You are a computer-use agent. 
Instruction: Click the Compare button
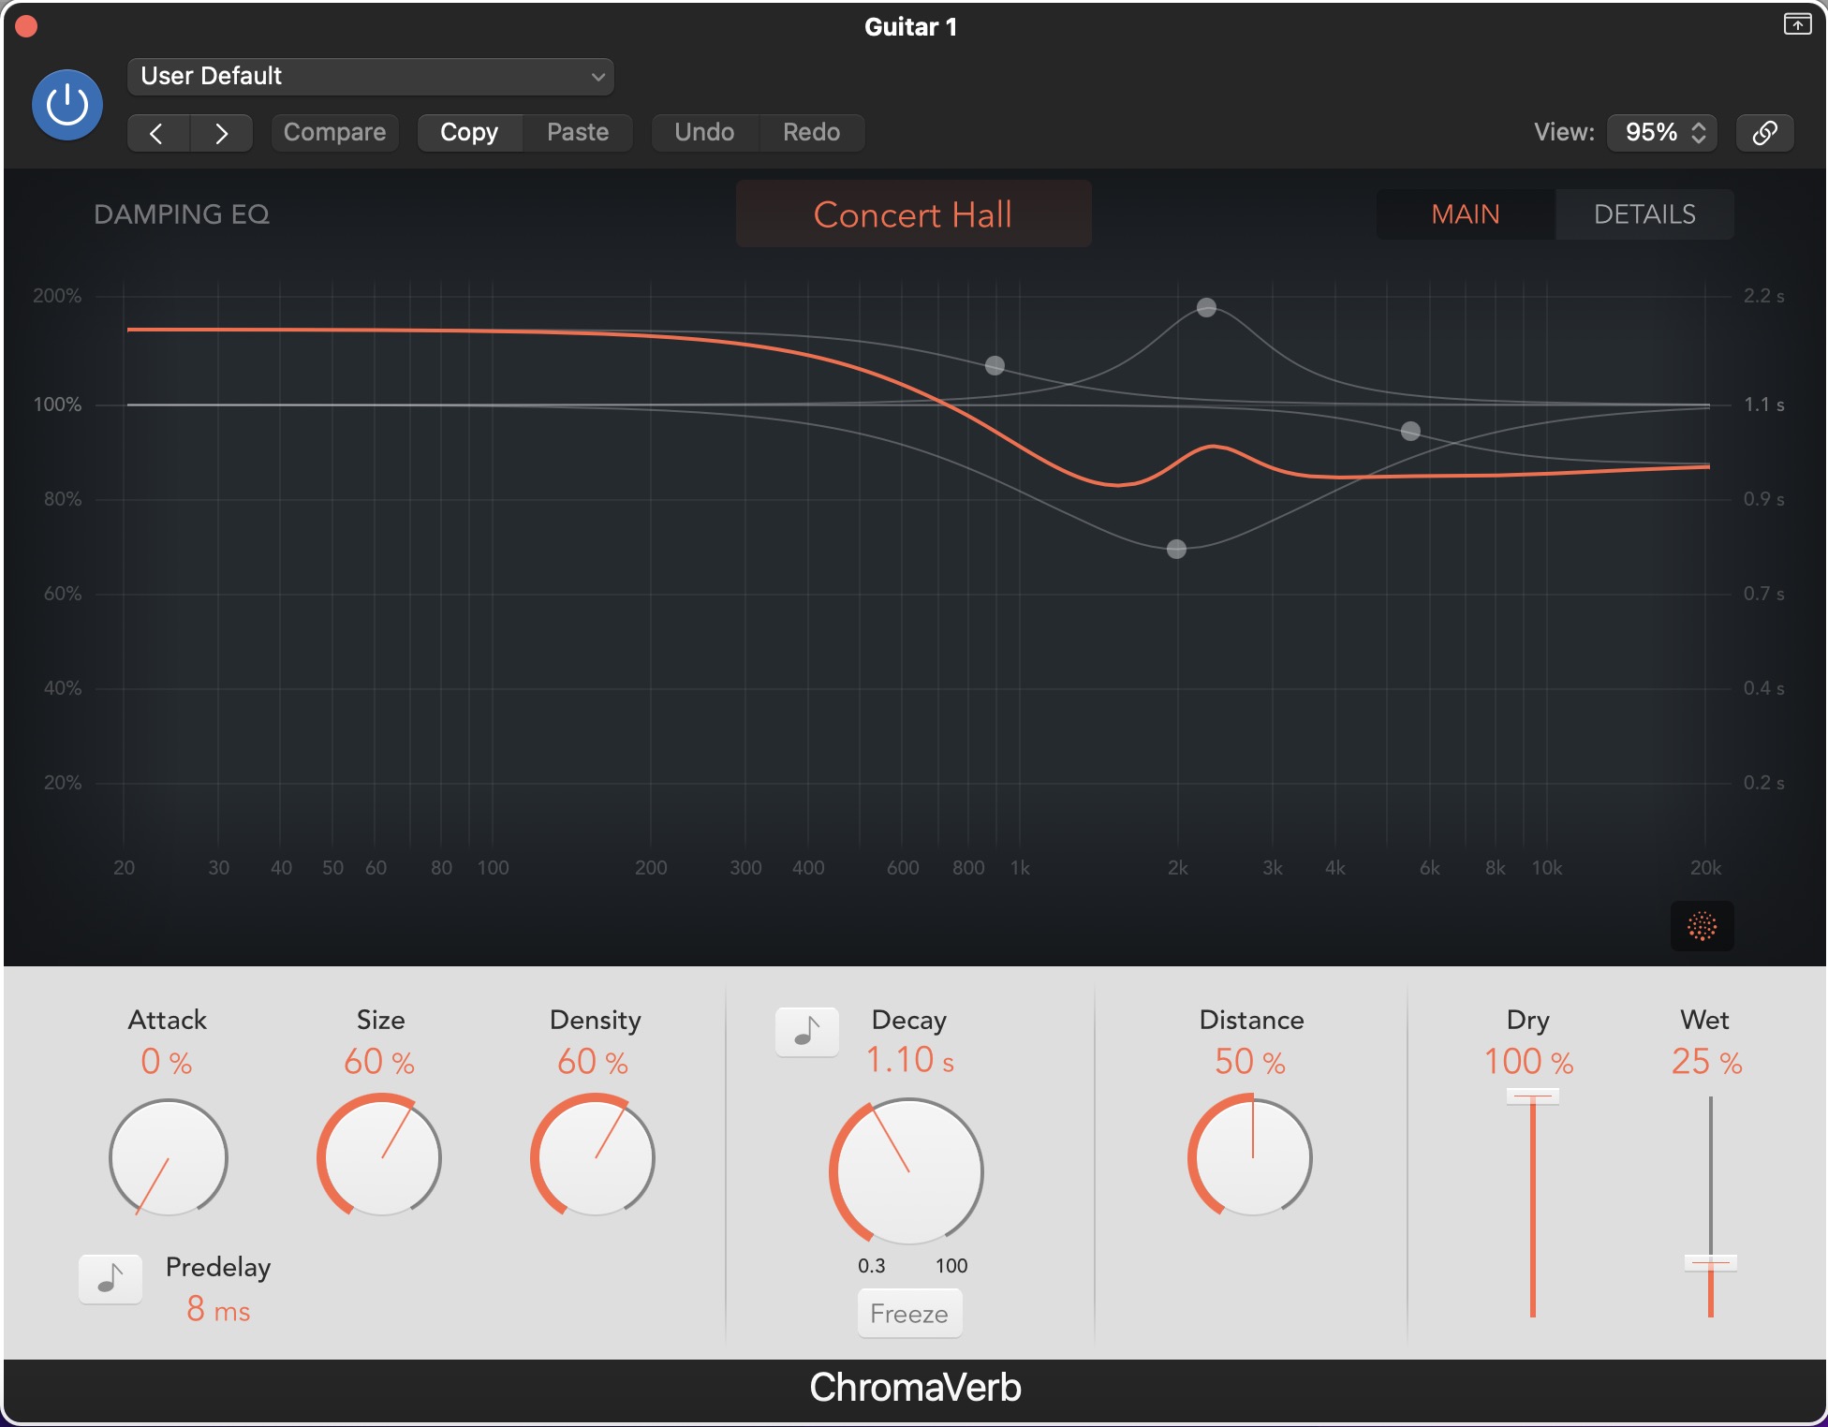334,132
